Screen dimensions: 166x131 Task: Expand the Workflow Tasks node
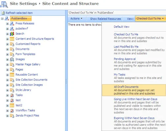pos(7,111)
